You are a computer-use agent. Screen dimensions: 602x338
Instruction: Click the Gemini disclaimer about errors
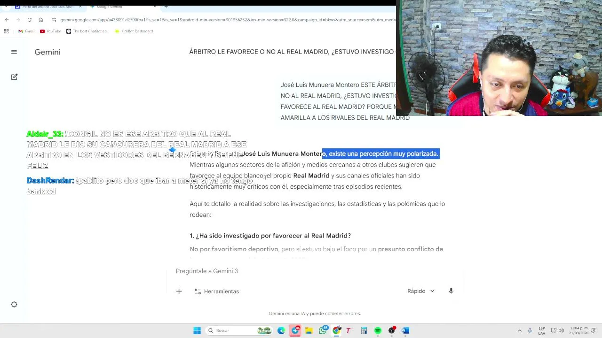coord(315,314)
